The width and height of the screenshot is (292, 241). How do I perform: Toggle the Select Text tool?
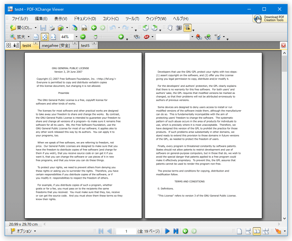coord(187,28)
